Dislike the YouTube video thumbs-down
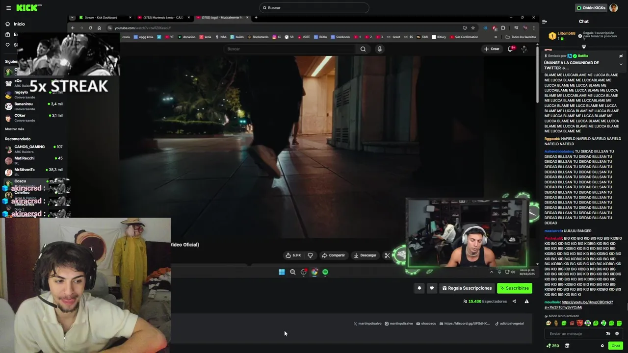Screen dimensions: 628x353 [x=310, y=255]
